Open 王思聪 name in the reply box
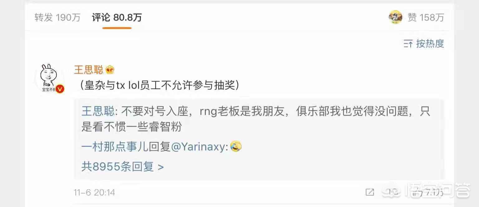 click(x=96, y=111)
